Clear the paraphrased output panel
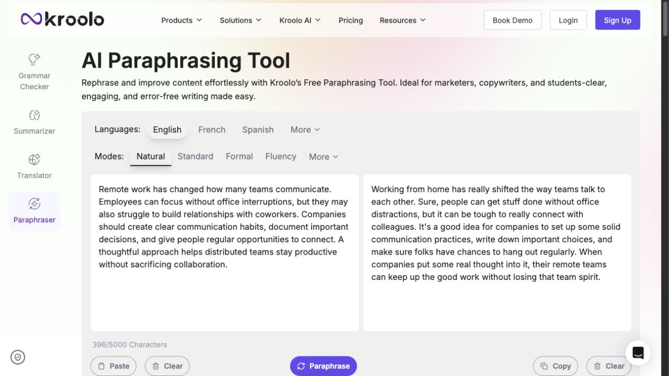This screenshot has width=669, height=376. click(x=609, y=366)
